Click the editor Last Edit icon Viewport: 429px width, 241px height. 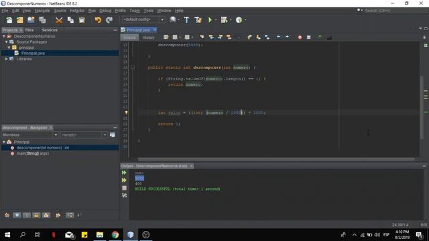166,37
